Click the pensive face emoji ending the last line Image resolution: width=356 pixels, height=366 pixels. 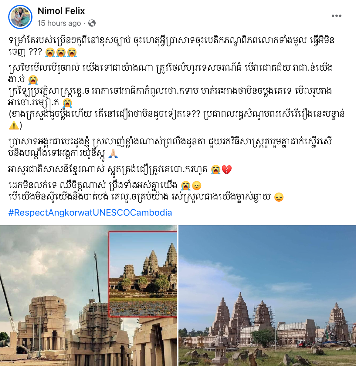pyautogui.click(x=279, y=197)
